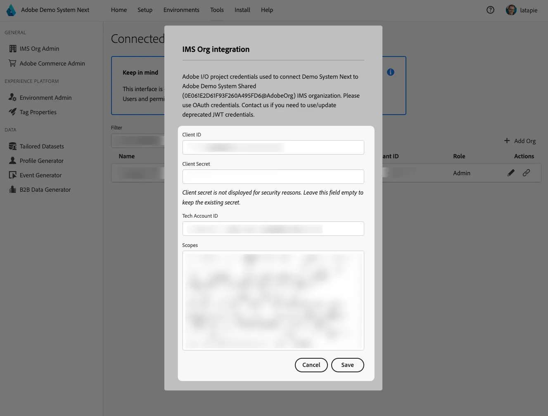Focus the Client Secret field

point(273,176)
